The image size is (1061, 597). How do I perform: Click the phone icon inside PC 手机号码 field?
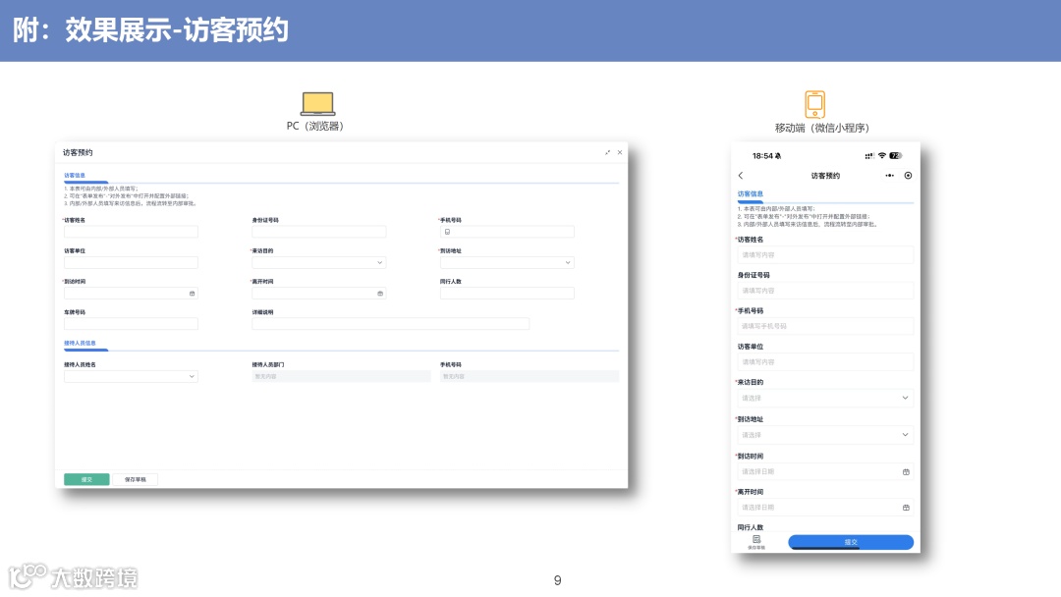[x=447, y=232]
